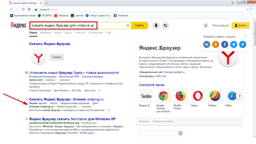Bookmark page with the heart icon
256x144 pixels.
tap(251, 9)
